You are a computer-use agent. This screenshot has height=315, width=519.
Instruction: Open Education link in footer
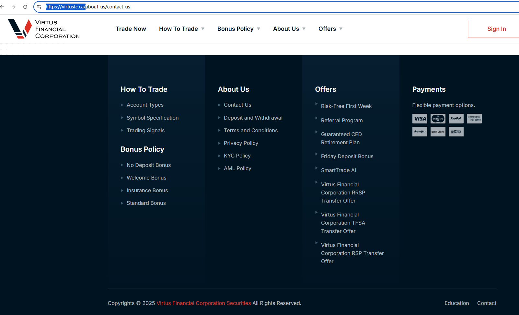(x=456, y=303)
